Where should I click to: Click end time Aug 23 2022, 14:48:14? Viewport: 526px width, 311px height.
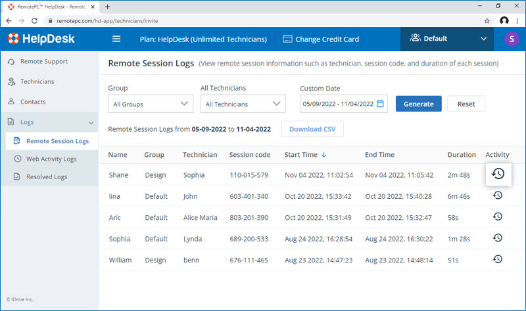coord(399,260)
